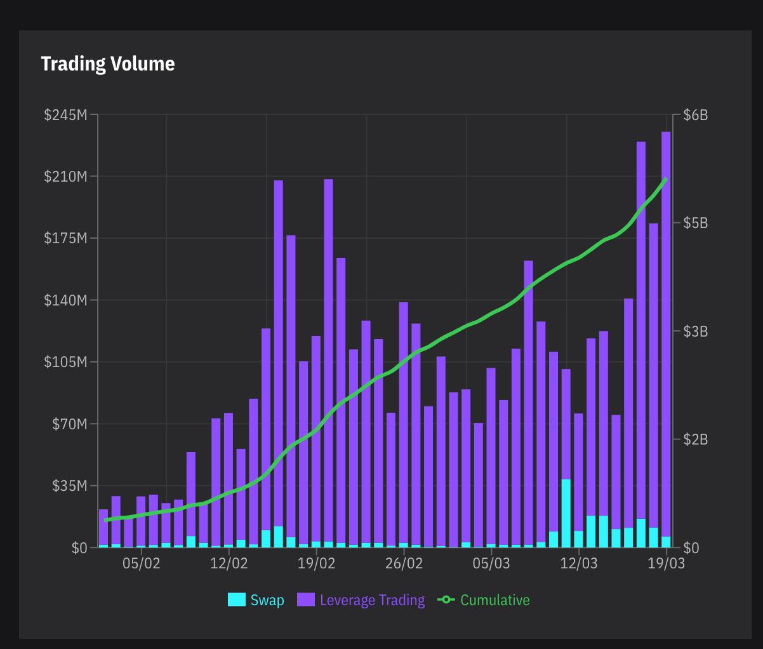Click the $105M left axis label
Screen dimensions: 763x649
tap(65, 362)
